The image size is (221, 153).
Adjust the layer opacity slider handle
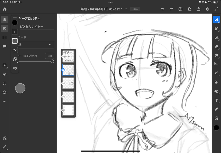(x=52, y=61)
